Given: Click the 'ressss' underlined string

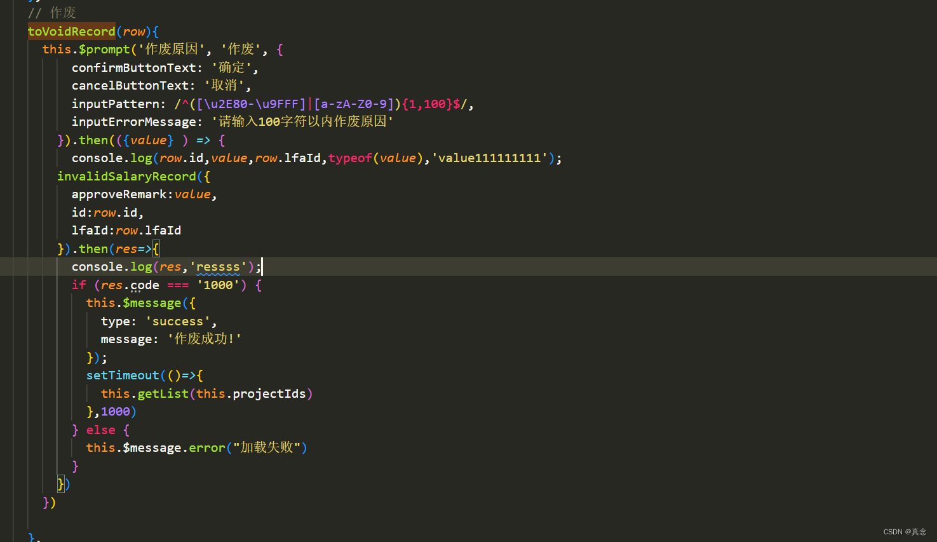Looking at the screenshot, I should coord(218,267).
